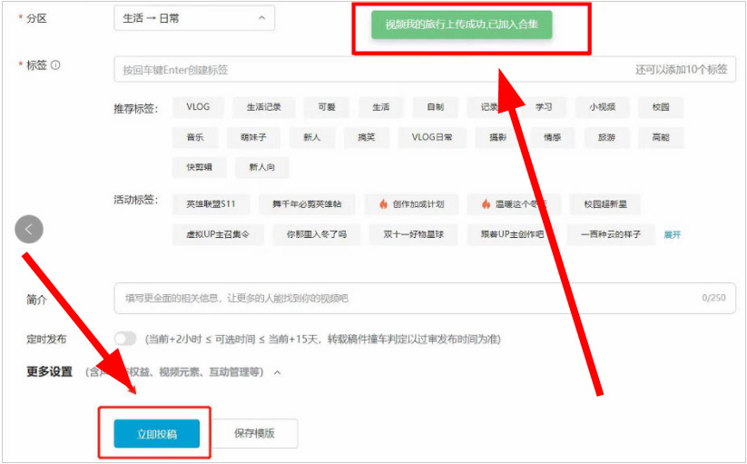
Task: Click the info icon beside 标签
Action: click(x=55, y=64)
